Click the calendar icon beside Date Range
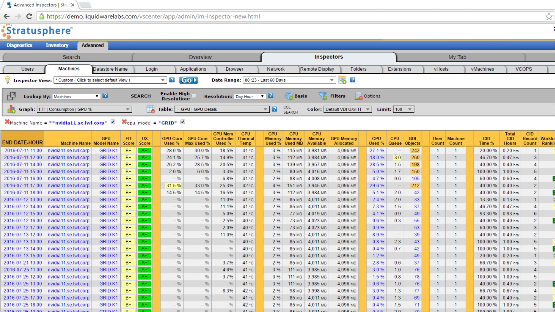The width and height of the screenshot is (555, 312). (342, 80)
